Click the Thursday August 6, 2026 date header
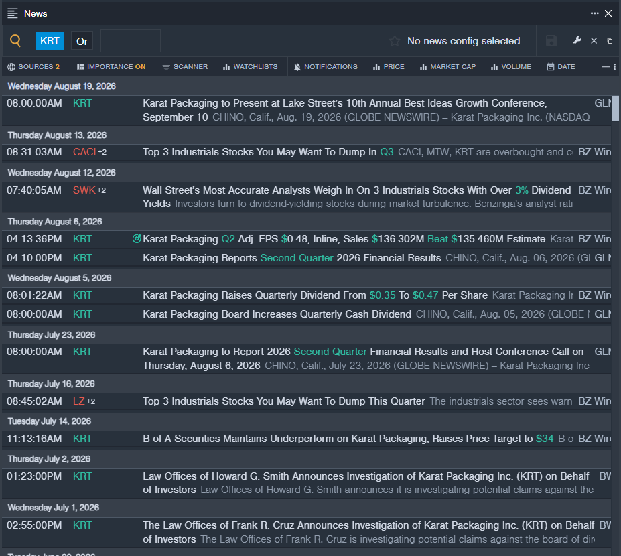The height and width of the screenshot is (556, 621). [x=55, y=221]
